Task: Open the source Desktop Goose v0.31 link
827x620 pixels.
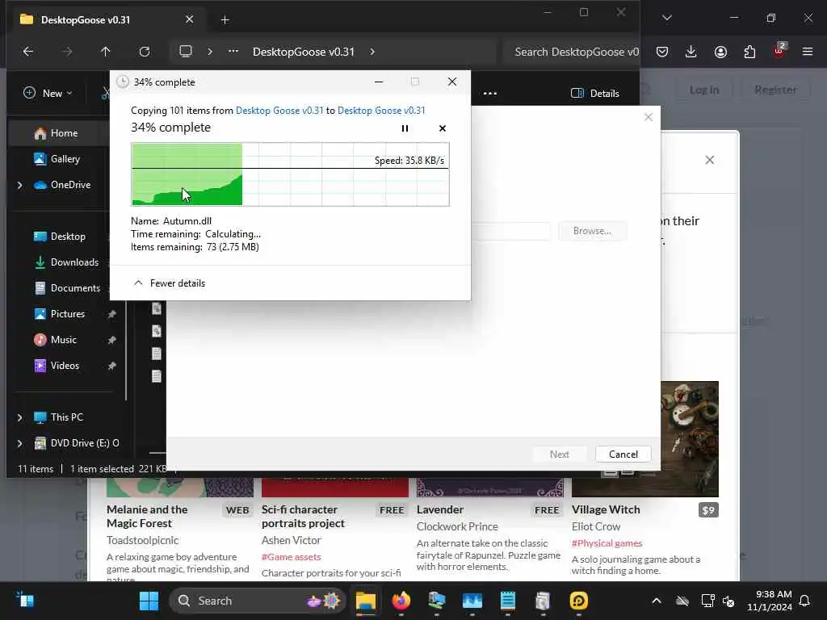Action: (x=279, y=110)
